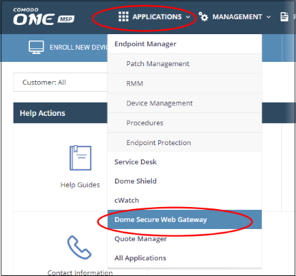This screenshot has height=276, width=296.
Task: Click the Contact Information phone icon
Action: point(79,248)
